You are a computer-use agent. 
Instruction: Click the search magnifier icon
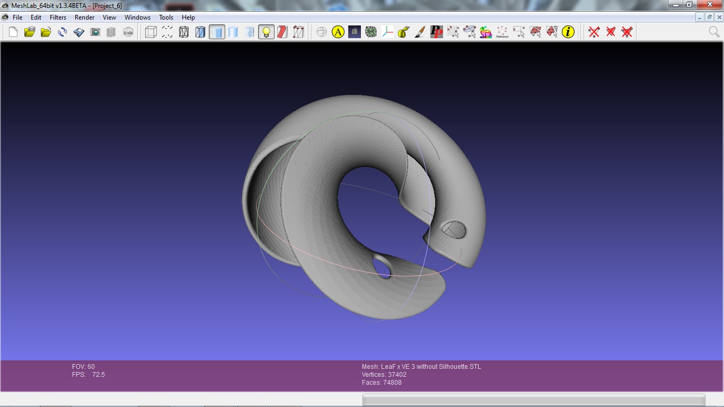pos(714,32)
